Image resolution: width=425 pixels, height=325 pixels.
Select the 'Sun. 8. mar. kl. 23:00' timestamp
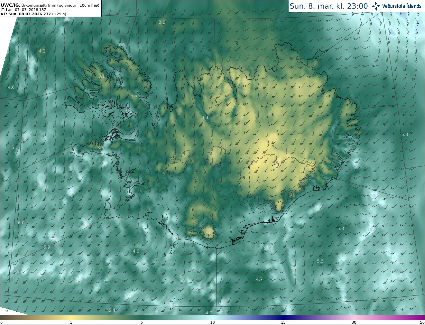pos(329,6)
